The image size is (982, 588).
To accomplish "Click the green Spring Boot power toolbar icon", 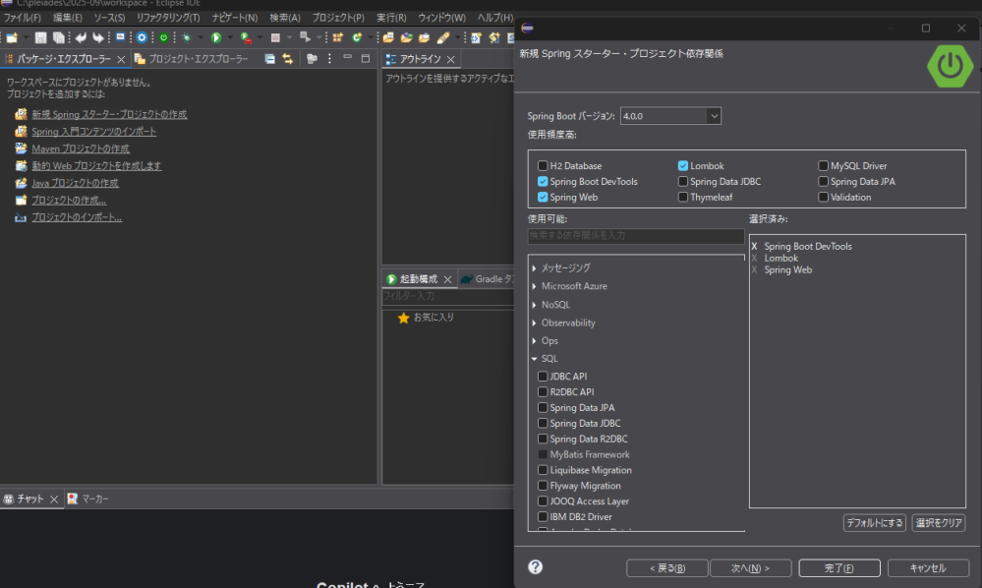I will tap(163, 37).
